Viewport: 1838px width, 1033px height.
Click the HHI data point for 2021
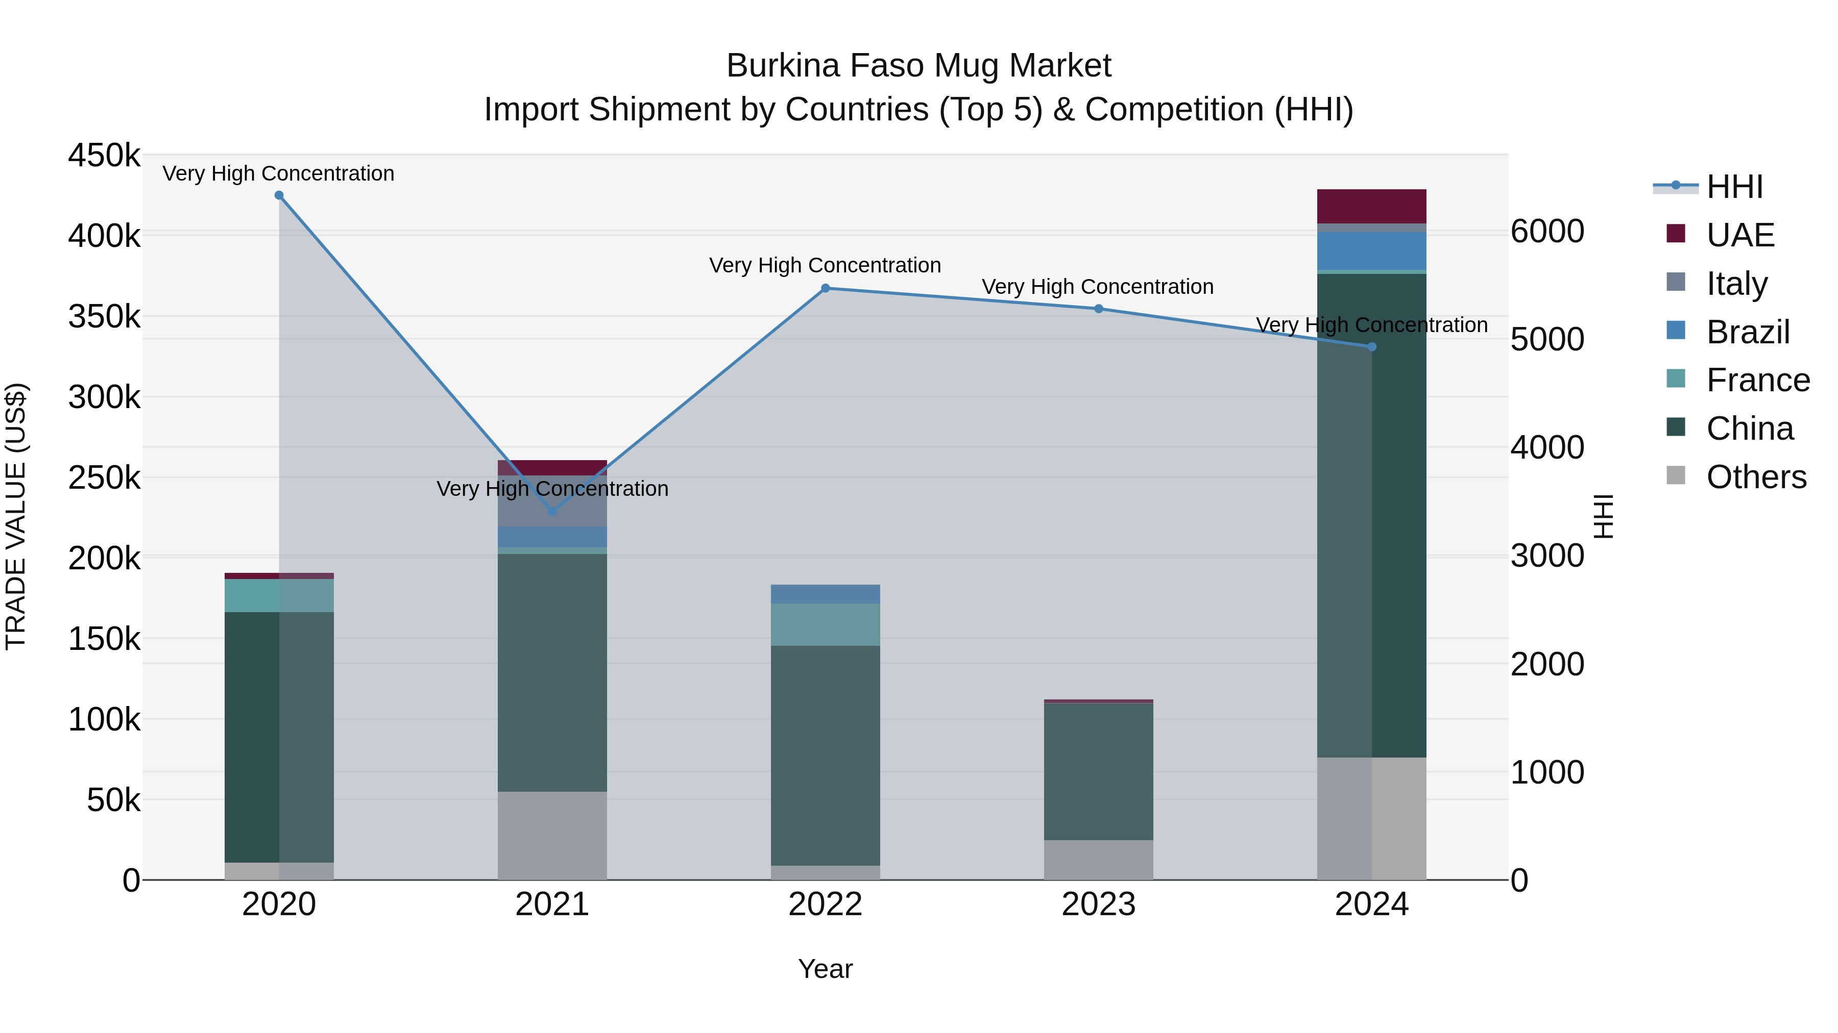click(x=552, y=511)
